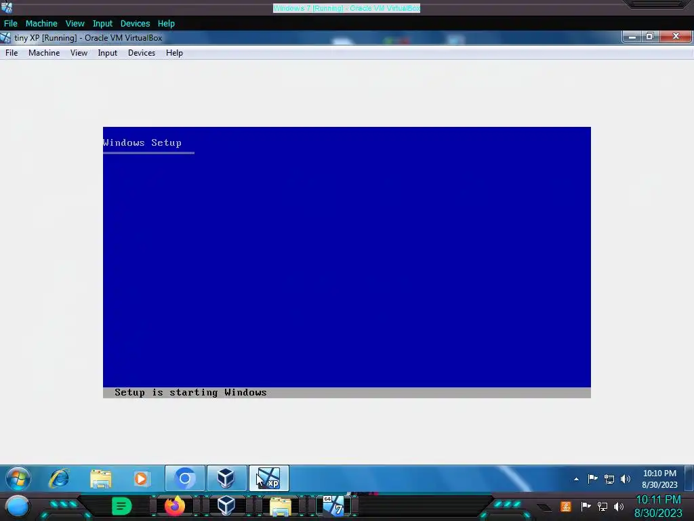Click the 'Windows Setup' heading text
Viewport: 694px width, 521px height.
click(x=142, y=142)
